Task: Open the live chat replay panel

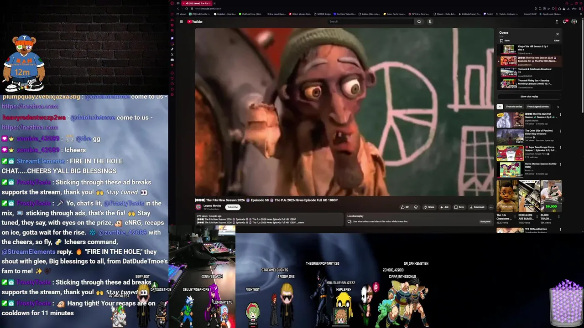Action: click(x=485, y=222)
